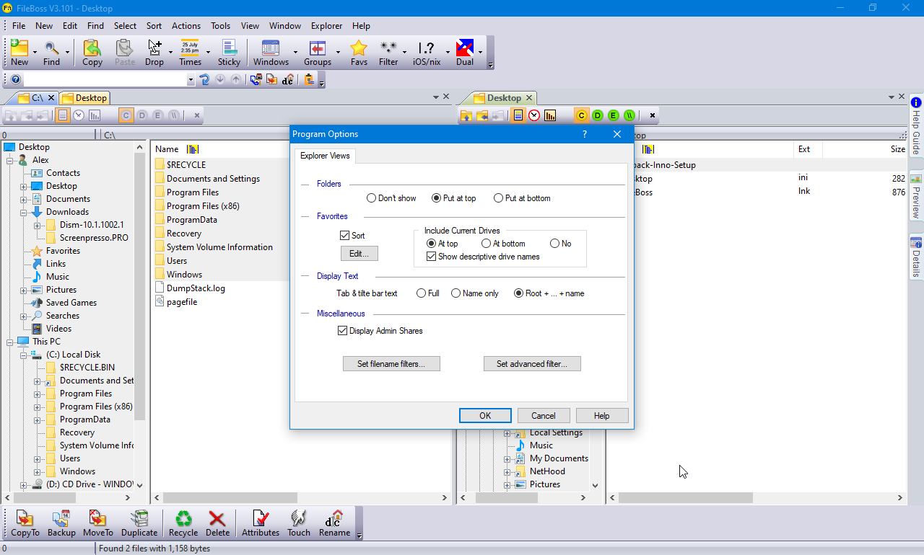
Task: Toggle Display Admin Shares checkbox
Action: coord(343,331)
